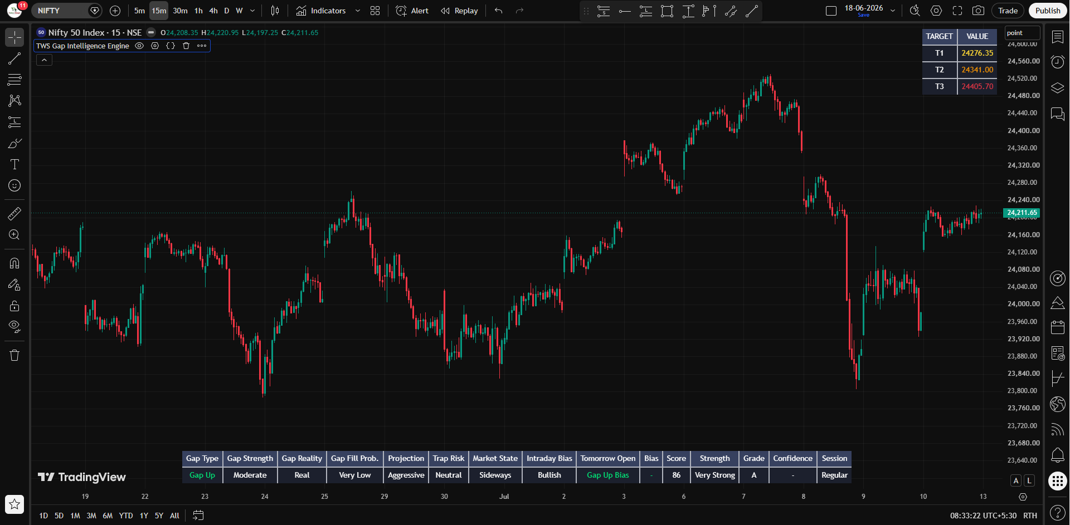
Task: View source code of TWS Gap indicator
Action: pyautogui.click(x=171, y=46)
